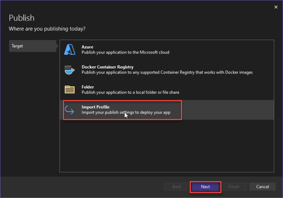Click the yellow Folder icon
Screen dimensions: 283x198
(x=70, y=90)
